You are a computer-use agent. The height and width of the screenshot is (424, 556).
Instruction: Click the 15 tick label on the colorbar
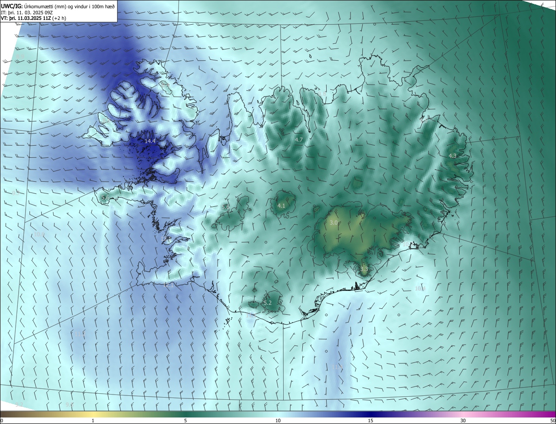(x=371, y=421)
